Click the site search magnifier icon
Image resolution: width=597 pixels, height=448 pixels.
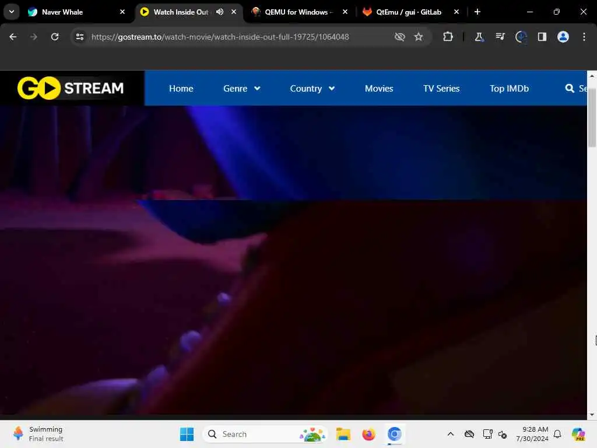[x=570, y=89]
